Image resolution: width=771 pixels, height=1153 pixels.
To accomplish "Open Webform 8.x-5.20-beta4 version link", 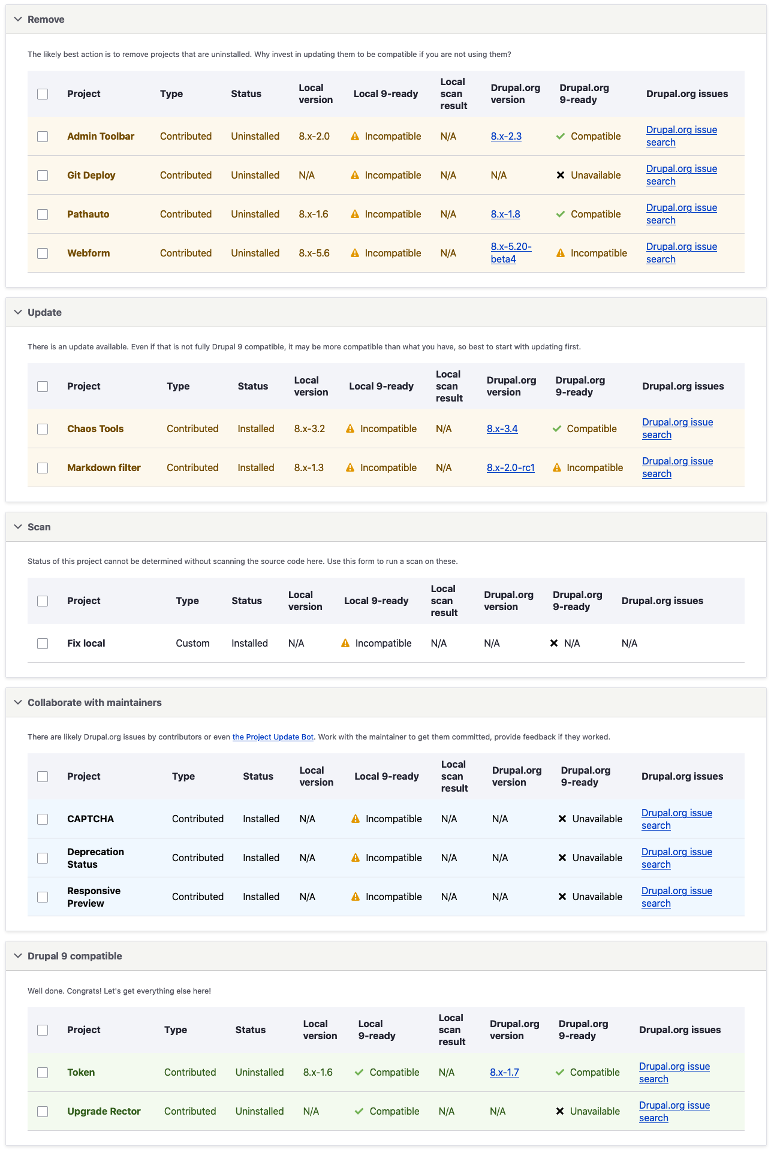I will point(511,253).
